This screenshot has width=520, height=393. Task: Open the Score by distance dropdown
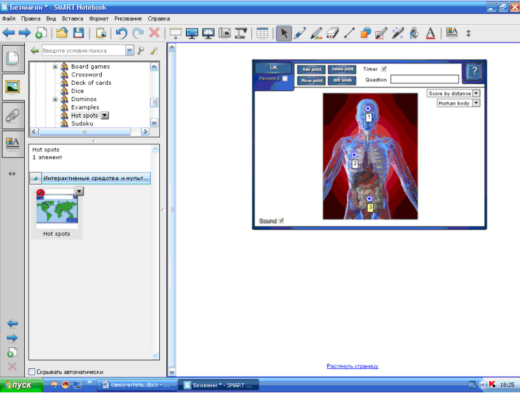[x=476, y=93]
